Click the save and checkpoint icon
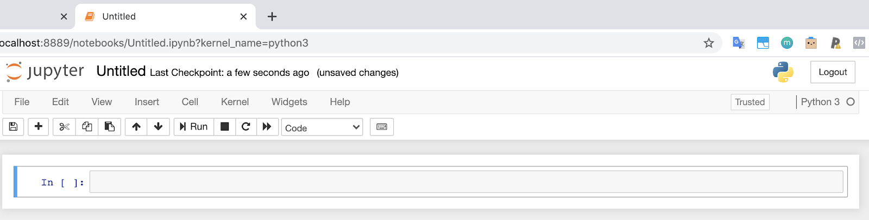Image resolution: width=869 pixels, height=220 pixels. [14, 127]
